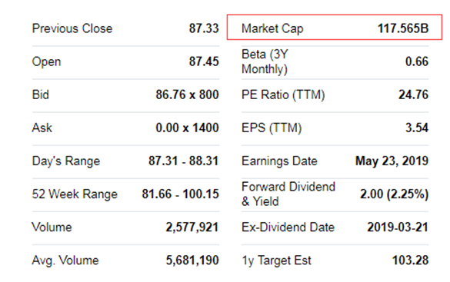Click the Avg. Volume value 5,681,190
This screenshot has height=282, width=450.
click(x=192, y=260)
